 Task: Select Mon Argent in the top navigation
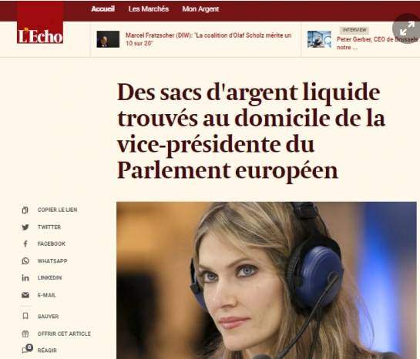pyautogui.click(x=200, y=8)
